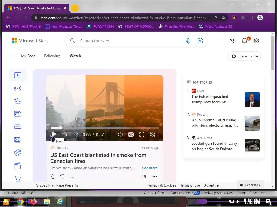The width and height of the screenshot is (277, 207).
Task: Open a new browser tab
Action: coord(75,8)
